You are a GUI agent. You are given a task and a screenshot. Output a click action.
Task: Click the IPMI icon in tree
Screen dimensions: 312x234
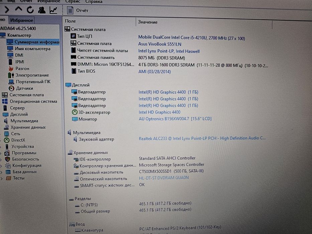coord(10,62)
